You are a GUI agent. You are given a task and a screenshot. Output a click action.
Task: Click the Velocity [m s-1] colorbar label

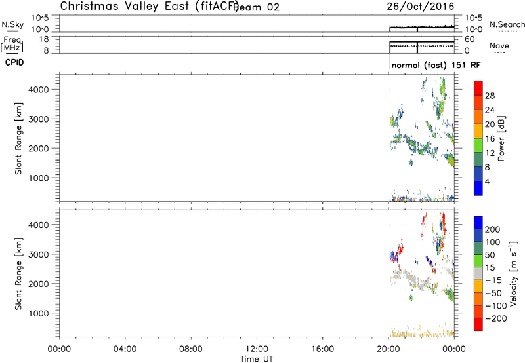(513, 273)
